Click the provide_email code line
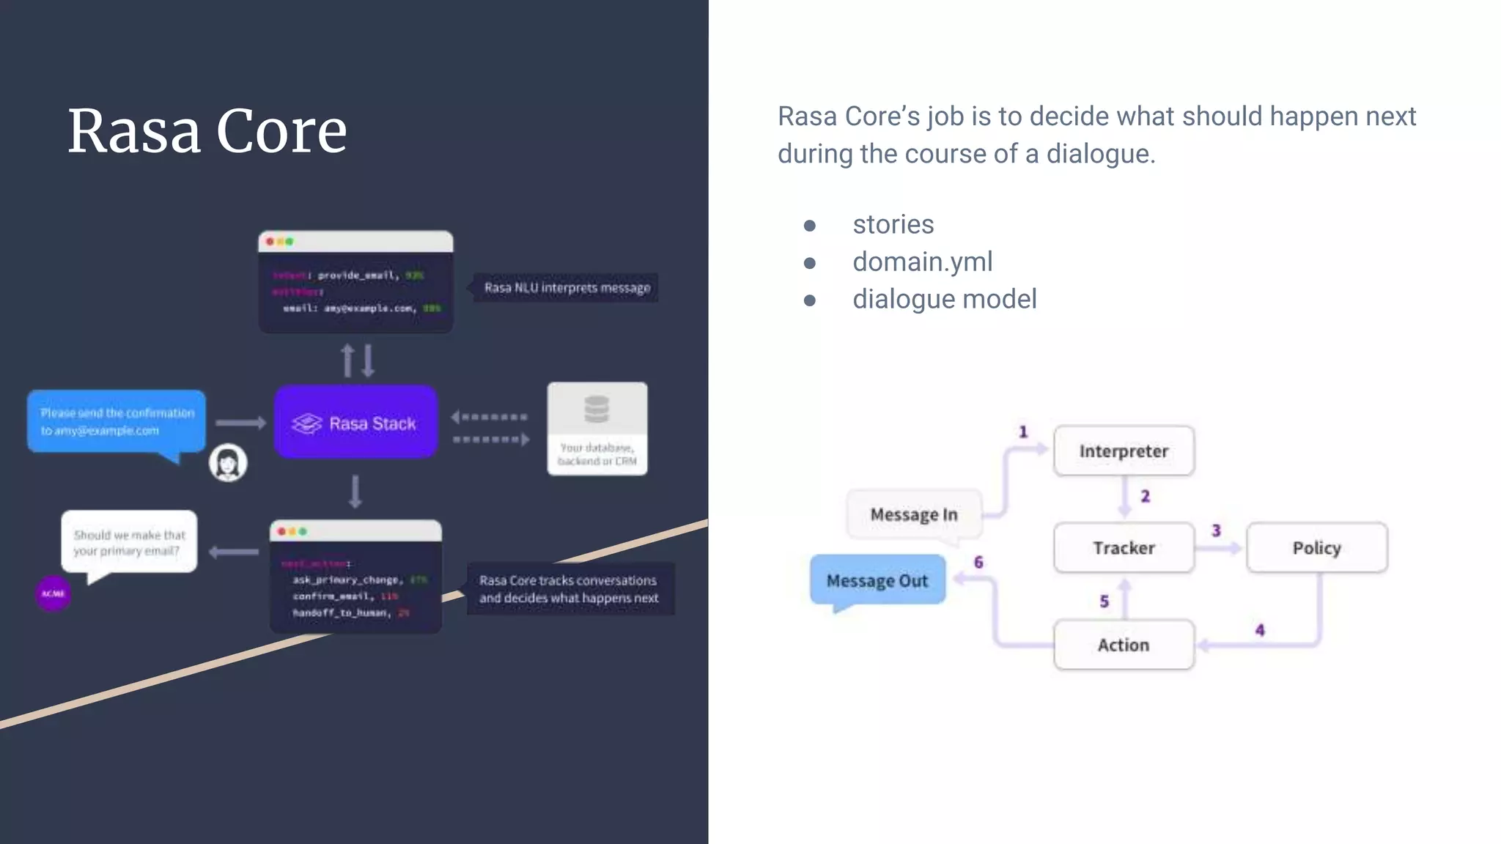Image resolution: width=1501 pixels, height=844 pixels. click(348, 275)
